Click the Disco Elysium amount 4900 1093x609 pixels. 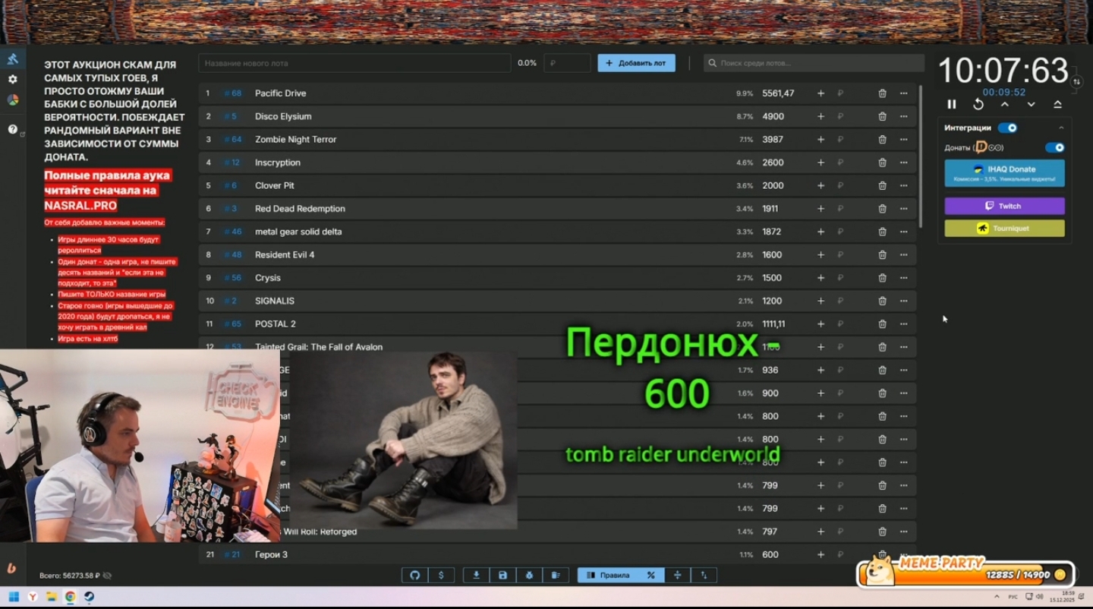click(773, 116)
